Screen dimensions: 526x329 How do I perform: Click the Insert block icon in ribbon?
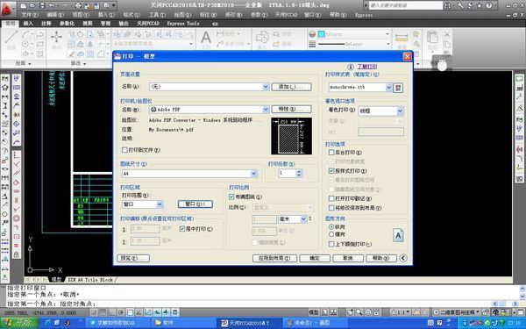[x=262, y=38]
